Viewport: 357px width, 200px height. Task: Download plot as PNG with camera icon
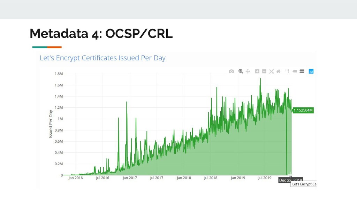coord(231,72)
